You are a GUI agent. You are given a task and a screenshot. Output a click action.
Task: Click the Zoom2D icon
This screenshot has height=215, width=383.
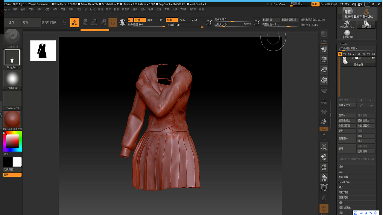click(324, 60)
